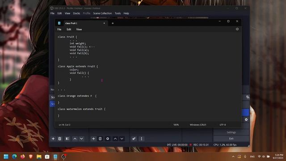Remove selected scene with Scenes trash icon
The height and width of the screenshot is (161, 286).
(59, 139)
